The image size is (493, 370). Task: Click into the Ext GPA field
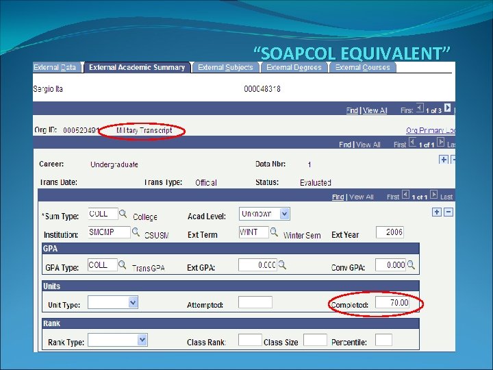click(x=257, y=265)
